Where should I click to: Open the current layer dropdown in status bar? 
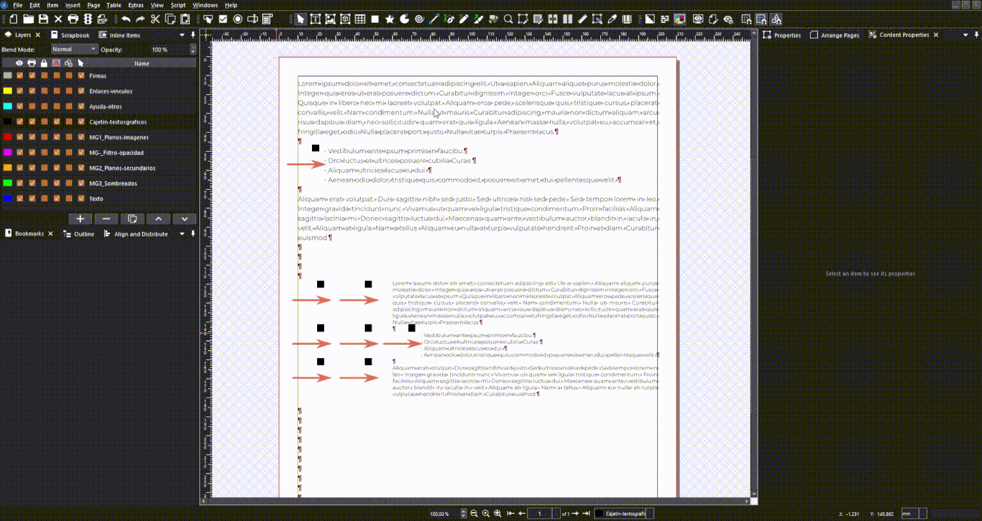tap(624, 513)
